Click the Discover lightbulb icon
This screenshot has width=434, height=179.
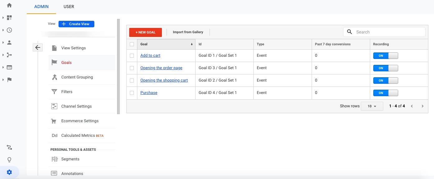point(9,160)
